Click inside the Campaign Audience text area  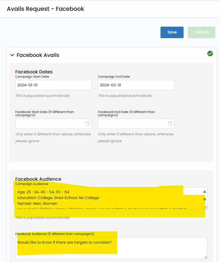(x=108, y=198)
